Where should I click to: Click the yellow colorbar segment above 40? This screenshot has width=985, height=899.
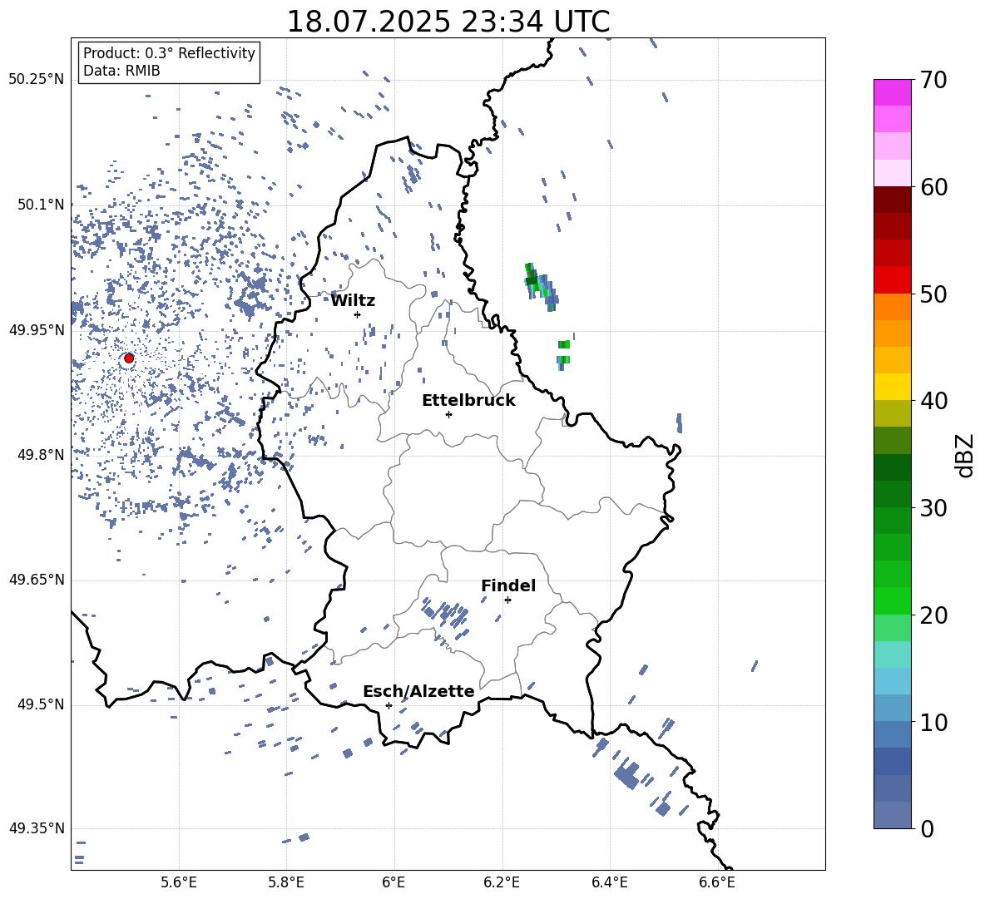pos(892,387)
